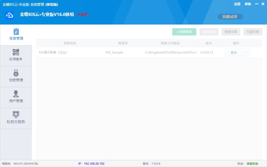Click 查看账套 button
Image resolution: width=267 pixels, height=167 pixels.
[231, 32]
